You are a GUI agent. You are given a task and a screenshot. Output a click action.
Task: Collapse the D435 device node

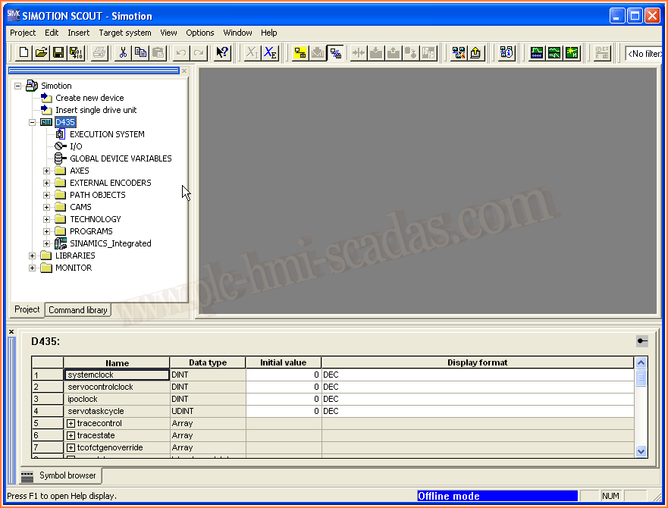click(33, 122)
